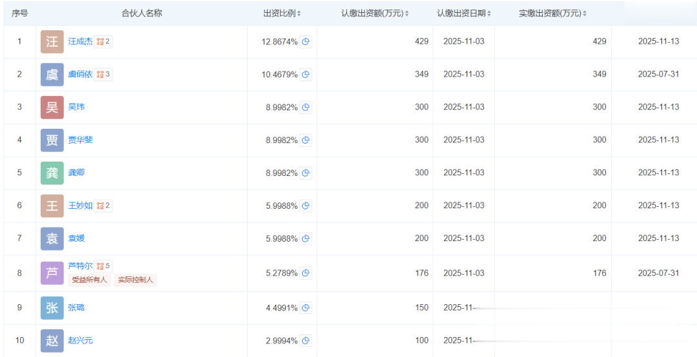View share chart icon next to 2.9994%
The width and height of the screenshot is (697, 357).
point(305,341)
